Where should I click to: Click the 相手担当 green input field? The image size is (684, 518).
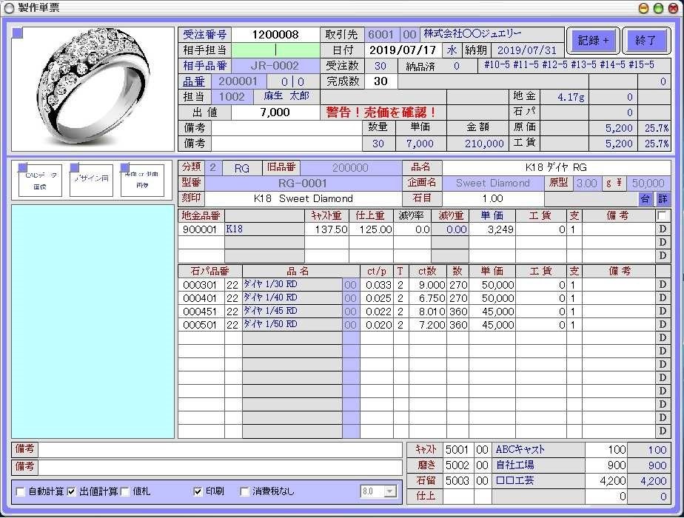(x=275, y=50)
